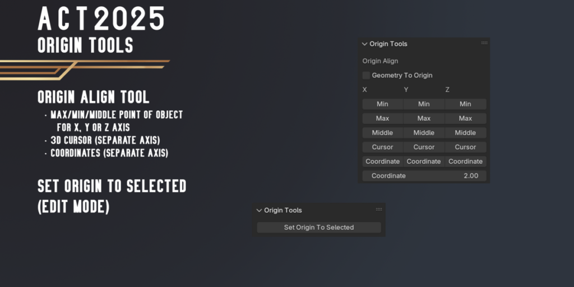Viewport: 574px width, 287px height.
Task: Collapse the upper Origin Tools panel
Action: (365, 44)
